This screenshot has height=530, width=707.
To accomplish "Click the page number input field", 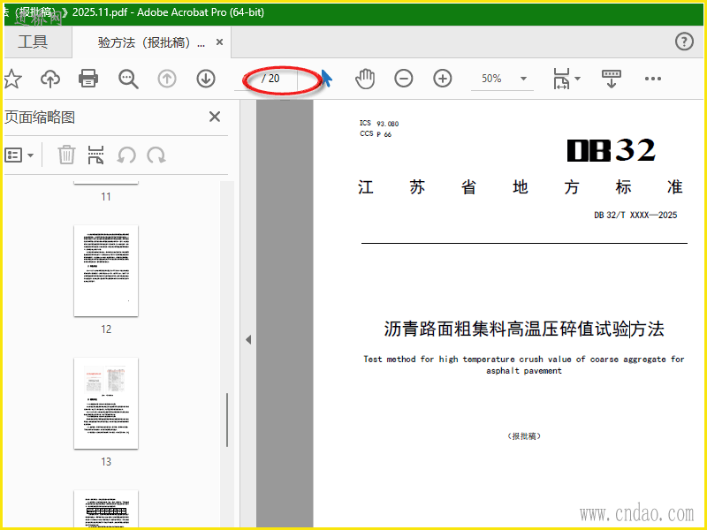I will coord(247,79).
